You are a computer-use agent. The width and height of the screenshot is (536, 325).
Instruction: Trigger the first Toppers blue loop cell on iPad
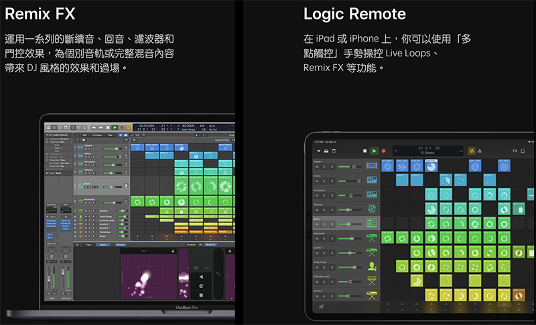(387, 166)
